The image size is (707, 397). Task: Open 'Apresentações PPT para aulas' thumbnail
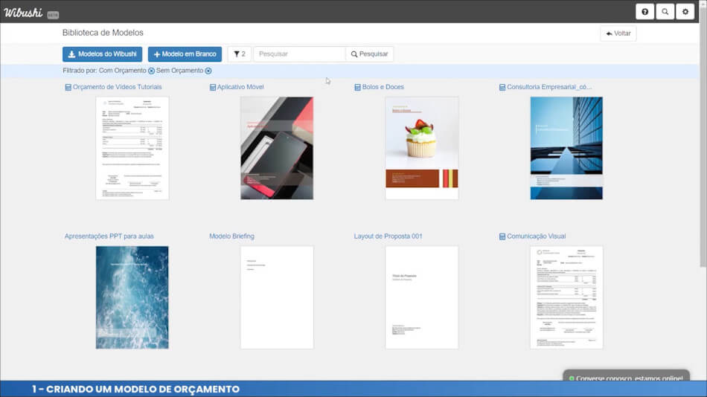(132, 297)
